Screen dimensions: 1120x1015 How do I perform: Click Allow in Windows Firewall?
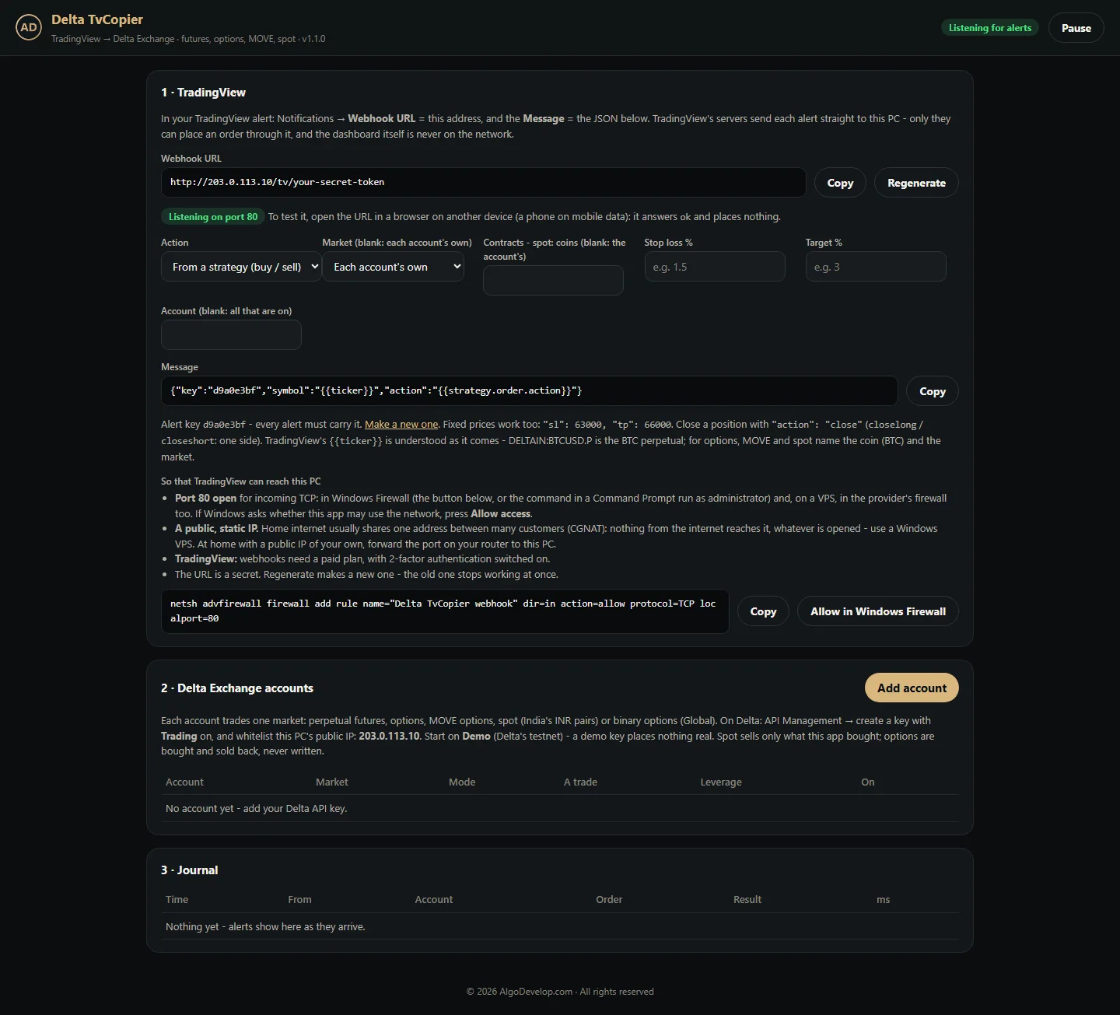pyautogui.click(x=878, y=611)
